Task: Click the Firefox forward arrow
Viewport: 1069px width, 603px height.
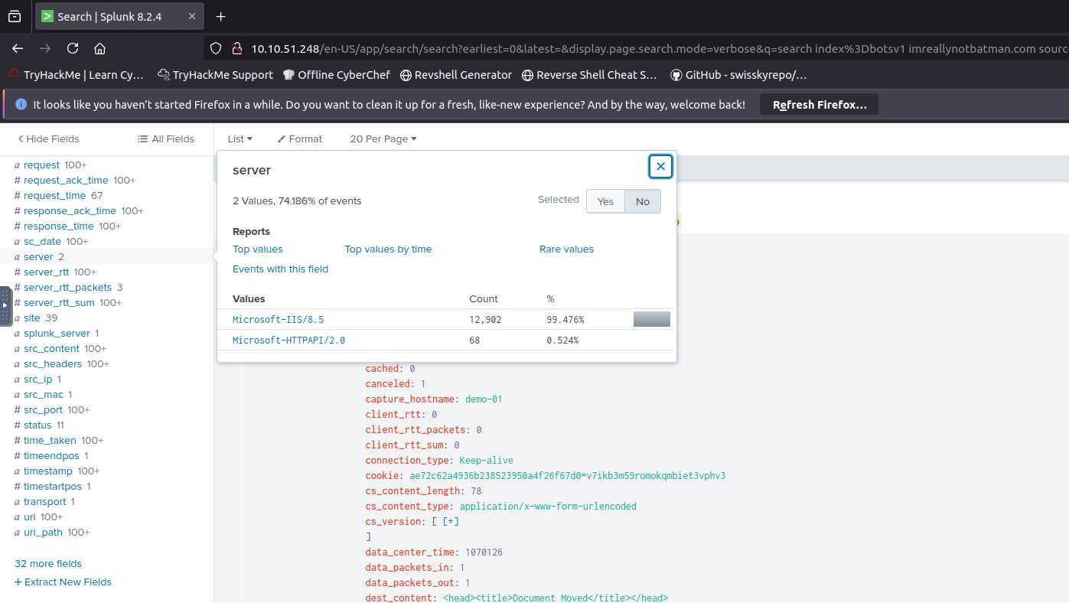Action: pos(45,48)
